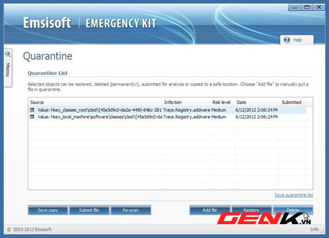Click the Save copy button
This screenshot has height=238, width=329.
click(48, 210)
